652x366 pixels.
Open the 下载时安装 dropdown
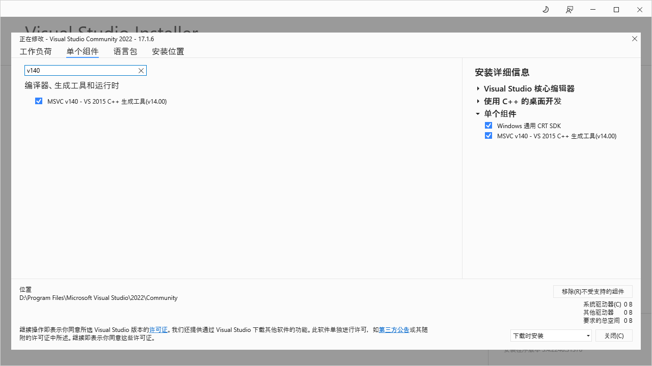(551, 335)
